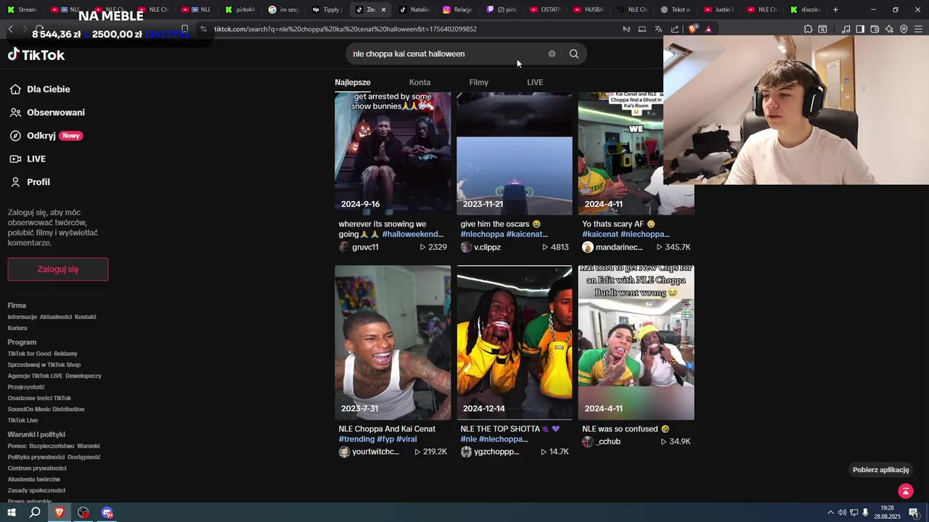Click the Zaloguj się button
This screenshot has height=522, width=929.
coord(58,269)
